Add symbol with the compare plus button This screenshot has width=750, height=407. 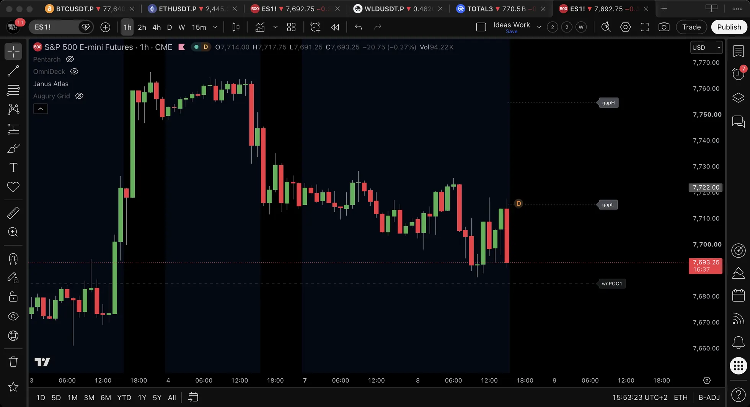click(105, 27)
